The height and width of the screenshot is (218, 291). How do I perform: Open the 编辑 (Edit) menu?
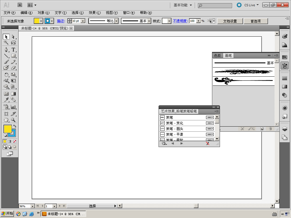[26, 12]
